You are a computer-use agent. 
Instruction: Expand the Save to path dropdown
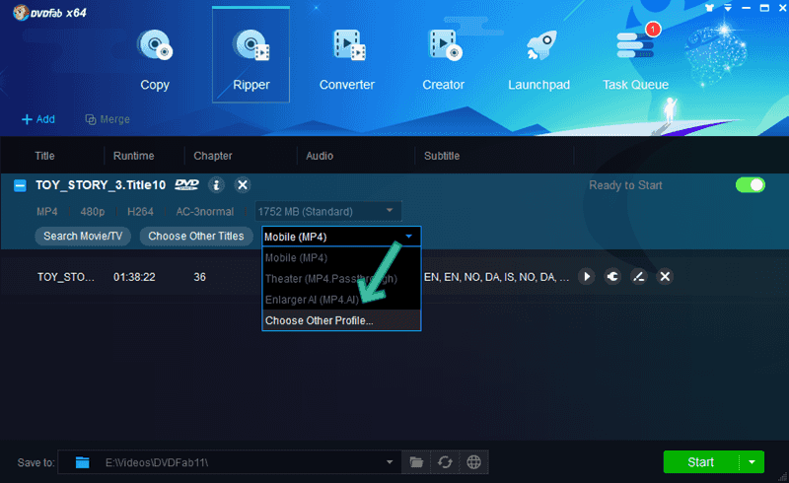(x=390, y=462)
